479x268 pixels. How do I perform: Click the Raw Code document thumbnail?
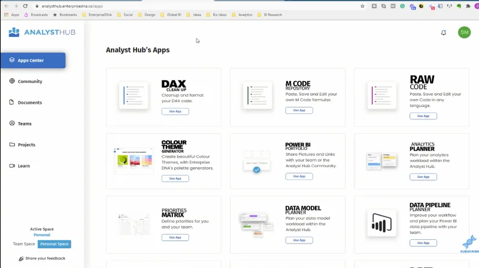382,96
